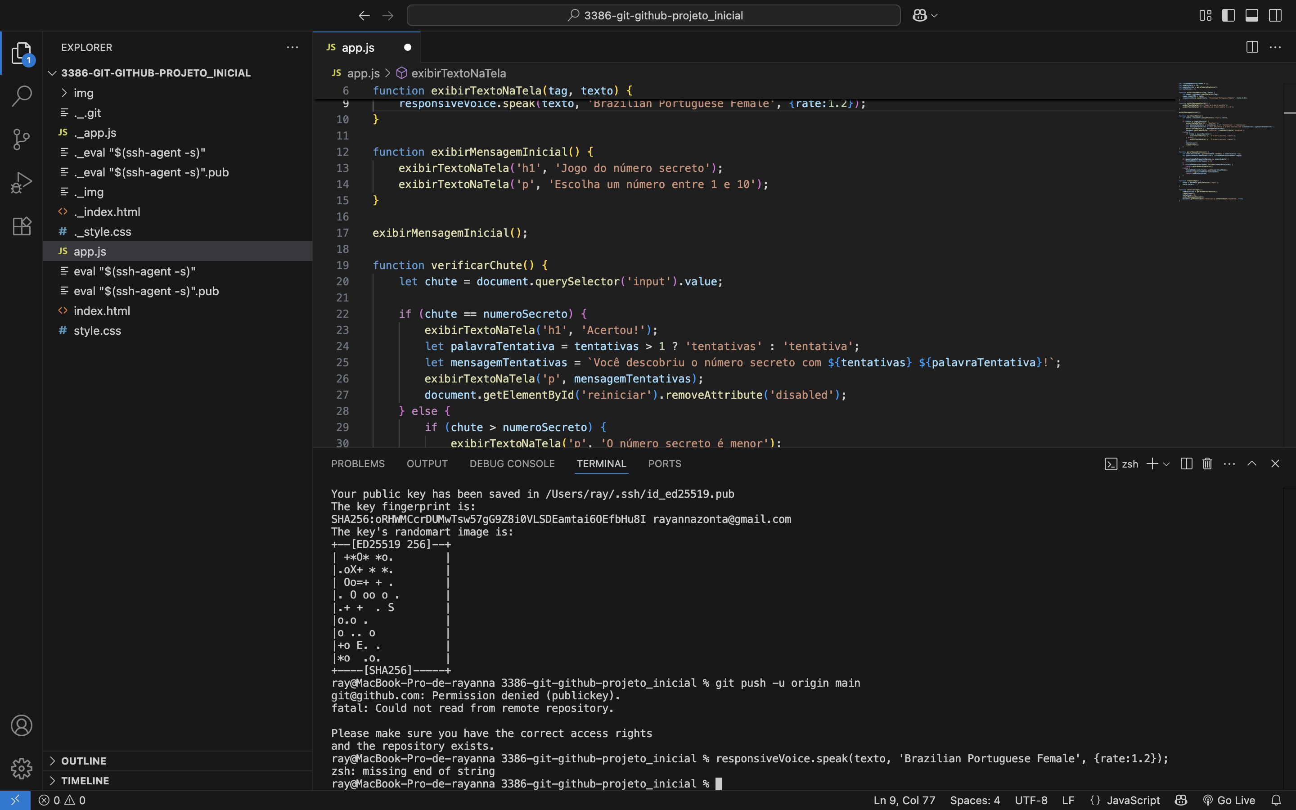Click the search command center field
Image resolution: width=1296 pixels, height=810 pixels.
pos(653,16)
